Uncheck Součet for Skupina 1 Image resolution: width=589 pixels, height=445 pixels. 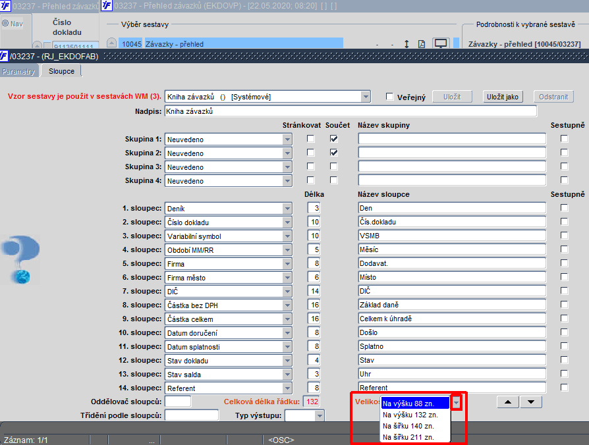pyautogui.click(x=333, y=139)
